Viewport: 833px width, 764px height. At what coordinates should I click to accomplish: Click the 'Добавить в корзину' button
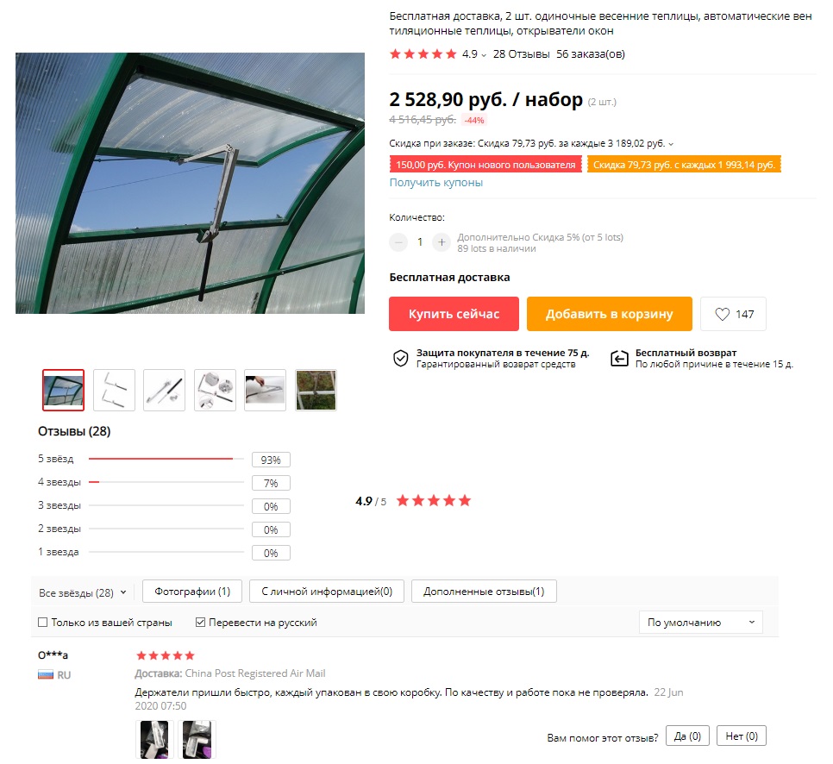click(610, 314)
